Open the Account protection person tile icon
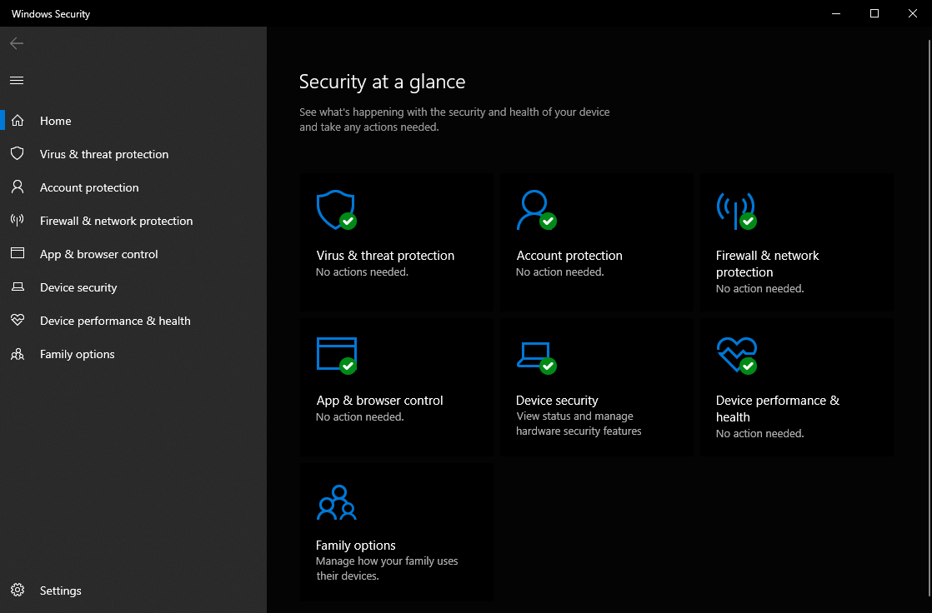The image size is (932, 613). click(534, 209)
